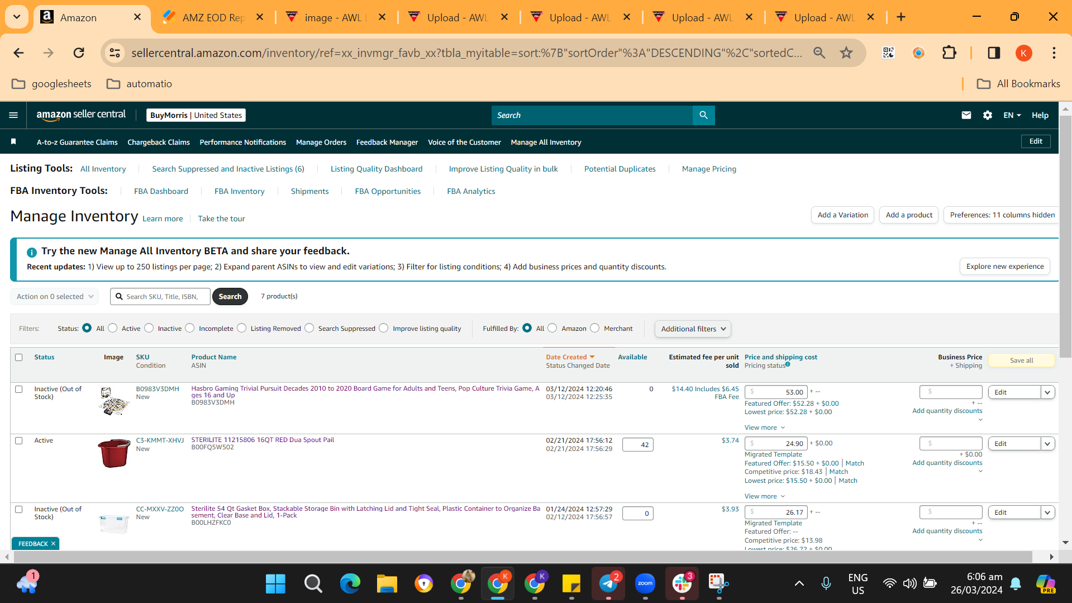Tick the select-all checkbox in table header
Viewport: 1072px width, 603px height.
19,358
